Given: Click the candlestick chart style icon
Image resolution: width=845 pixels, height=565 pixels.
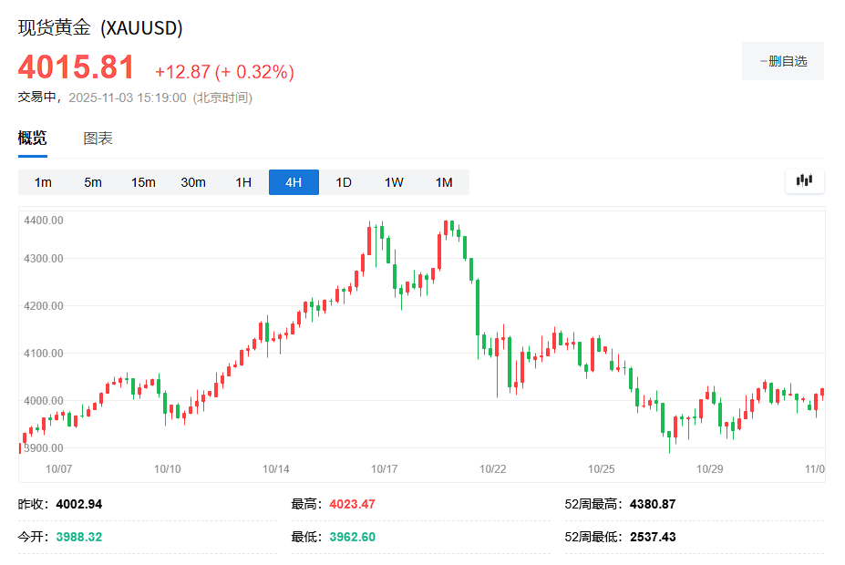Looking at the screenshot, I should pyautogui.click(x=803, y=180).
